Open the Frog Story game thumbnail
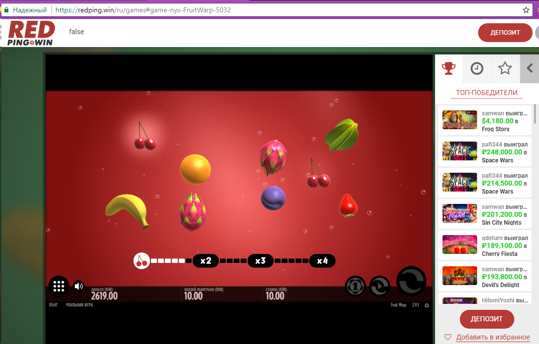 [x=460, y=120]
